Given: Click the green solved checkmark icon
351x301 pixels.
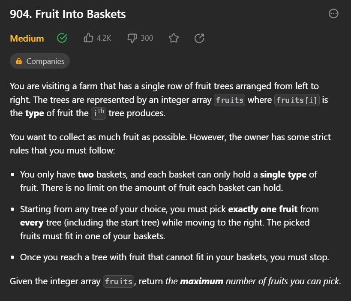Looking at the screenshot, I should click(62, 38).
